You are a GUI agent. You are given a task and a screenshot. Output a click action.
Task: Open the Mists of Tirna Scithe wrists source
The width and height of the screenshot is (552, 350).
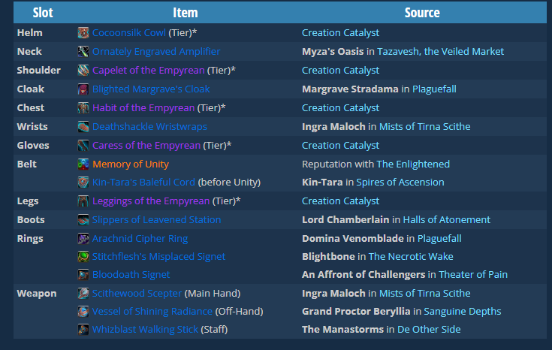(x=424, y=127)
